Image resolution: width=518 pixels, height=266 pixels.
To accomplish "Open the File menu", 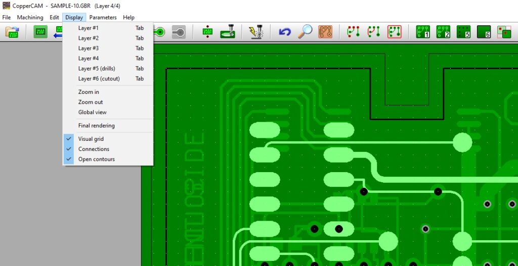I will coord(7,17).
